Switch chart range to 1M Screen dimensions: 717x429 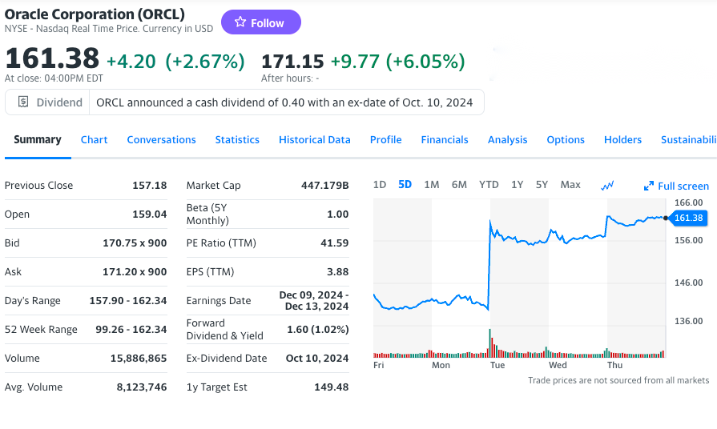click(x=432, y=185)
